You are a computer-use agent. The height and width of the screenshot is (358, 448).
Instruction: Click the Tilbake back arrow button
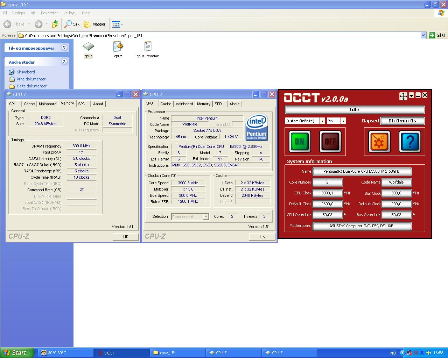[x=14, y=24]
